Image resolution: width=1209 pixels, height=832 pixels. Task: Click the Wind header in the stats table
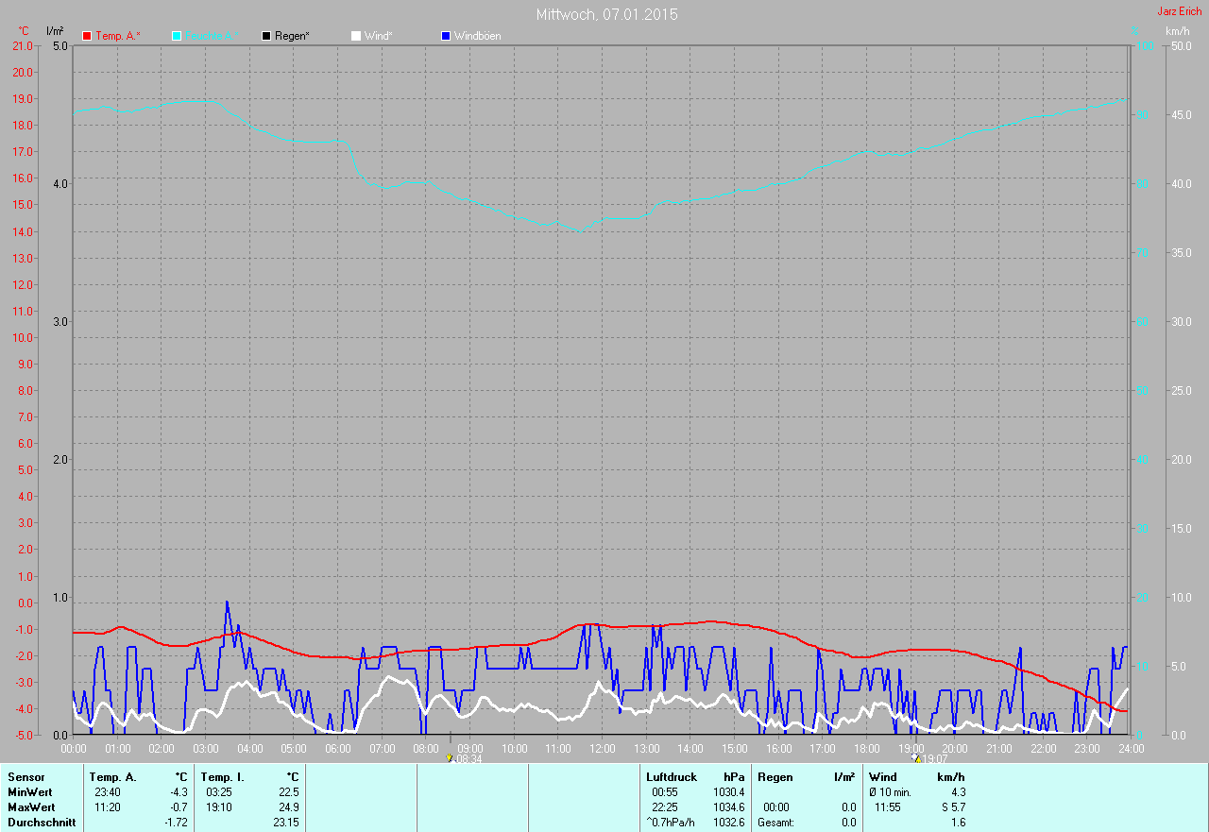click(x=882, y=777)
